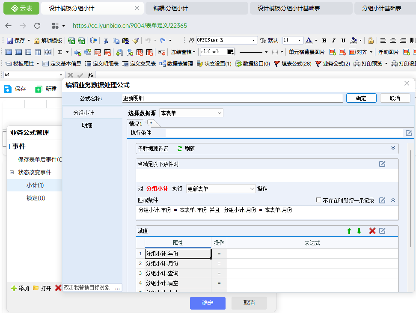Click the 分组小计.月份 attribute cell
Viewport: 416px width, 313px height.
178,264
